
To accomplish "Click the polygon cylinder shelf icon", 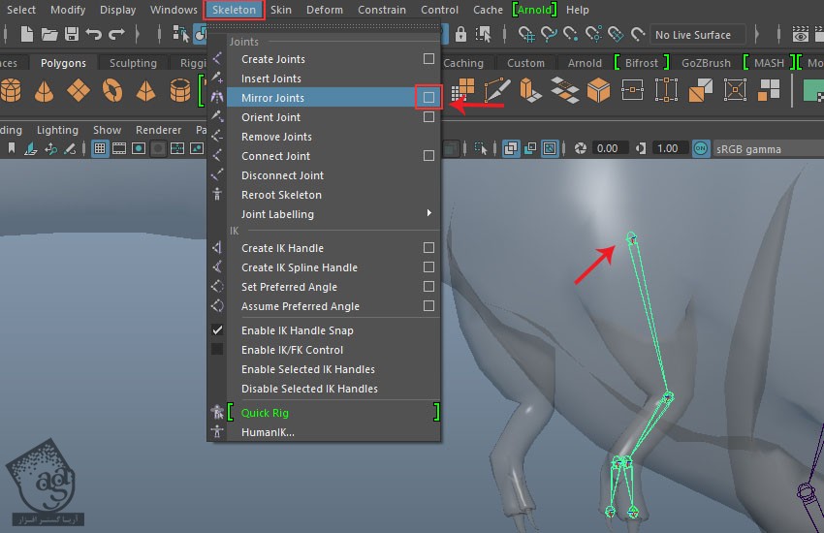I will (x=10, y=91).
